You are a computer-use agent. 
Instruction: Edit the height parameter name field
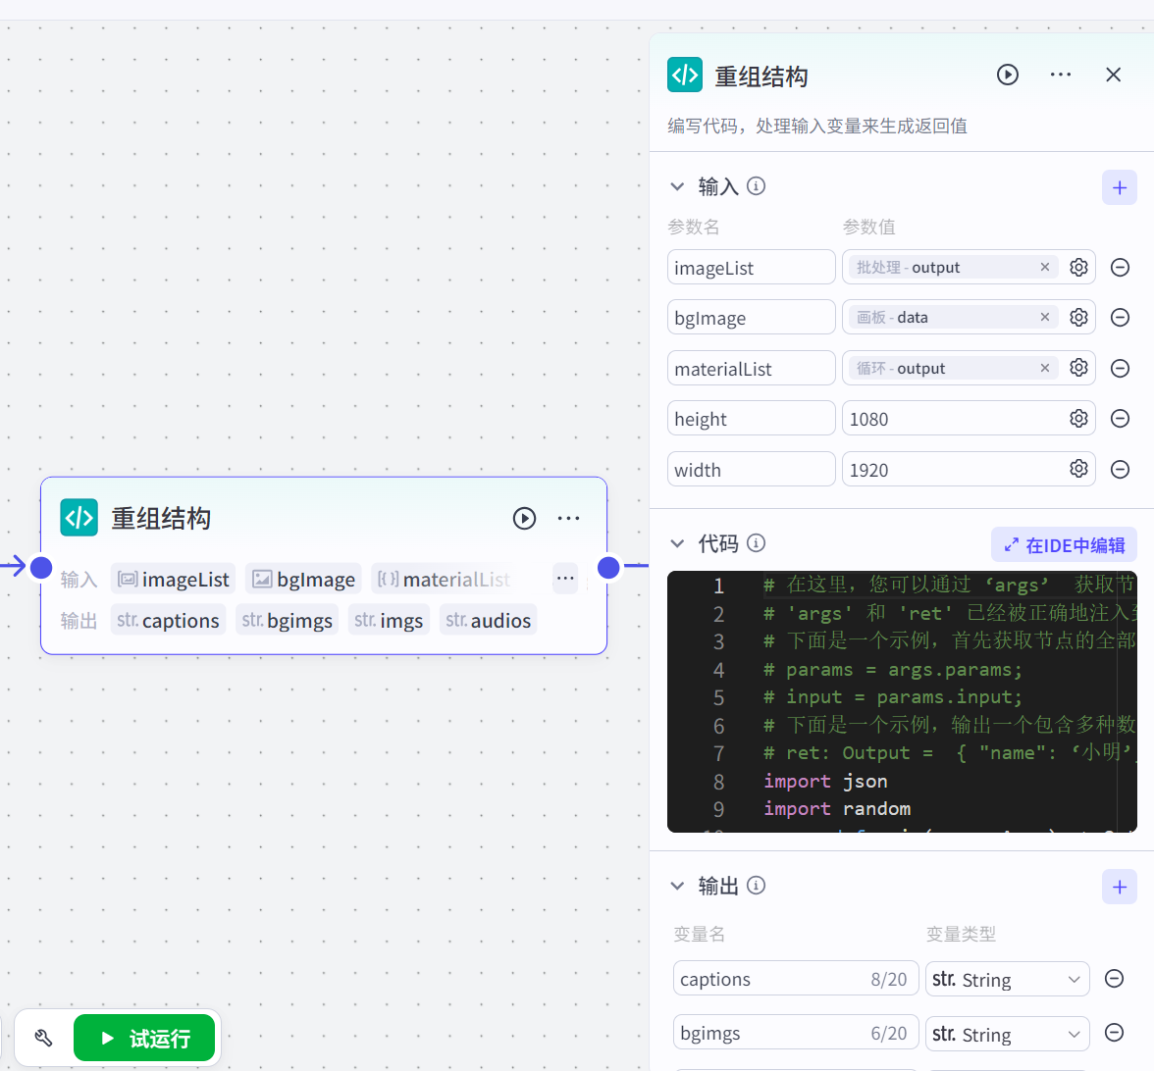coord(751,419)
